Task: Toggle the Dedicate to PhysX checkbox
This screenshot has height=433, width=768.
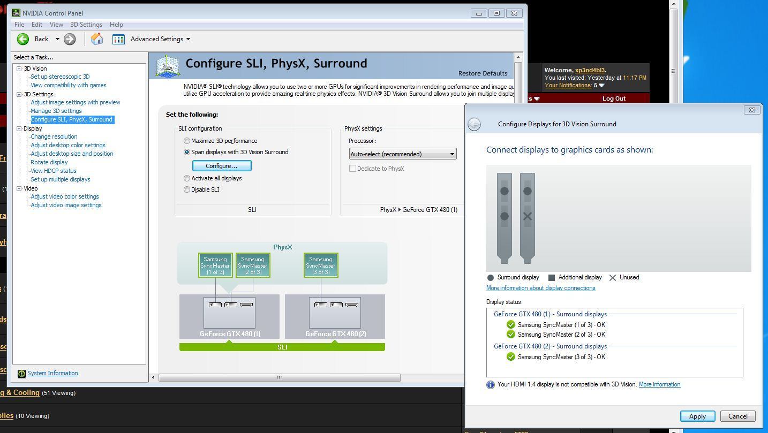Action: pos(352,169)
